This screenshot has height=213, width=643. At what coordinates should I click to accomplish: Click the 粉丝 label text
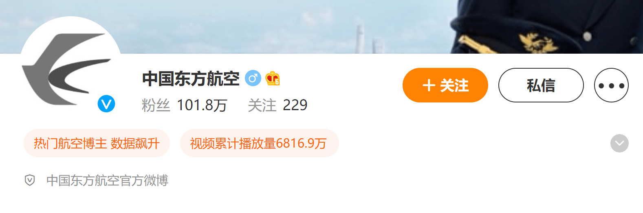click(156, 105)
